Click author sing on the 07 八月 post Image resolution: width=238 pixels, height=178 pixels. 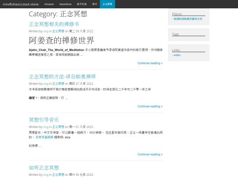coord(46,84)
